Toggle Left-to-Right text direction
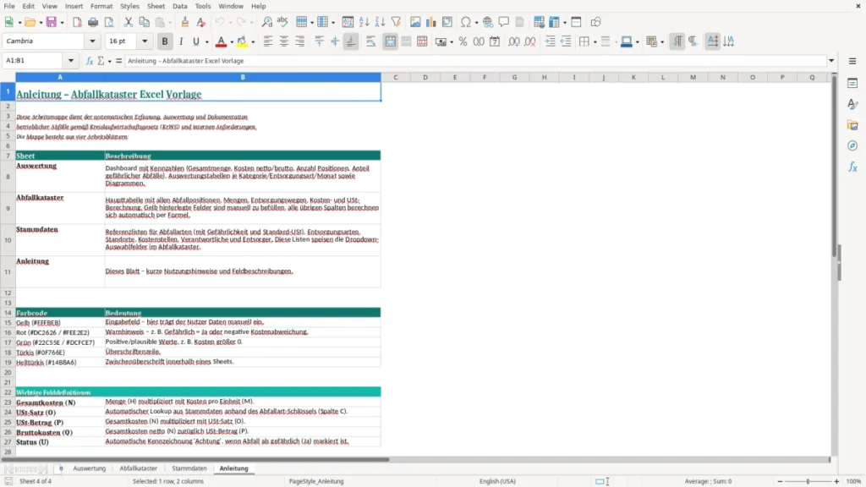This screenshot has width=866, height=487. (x=677, y=41)
